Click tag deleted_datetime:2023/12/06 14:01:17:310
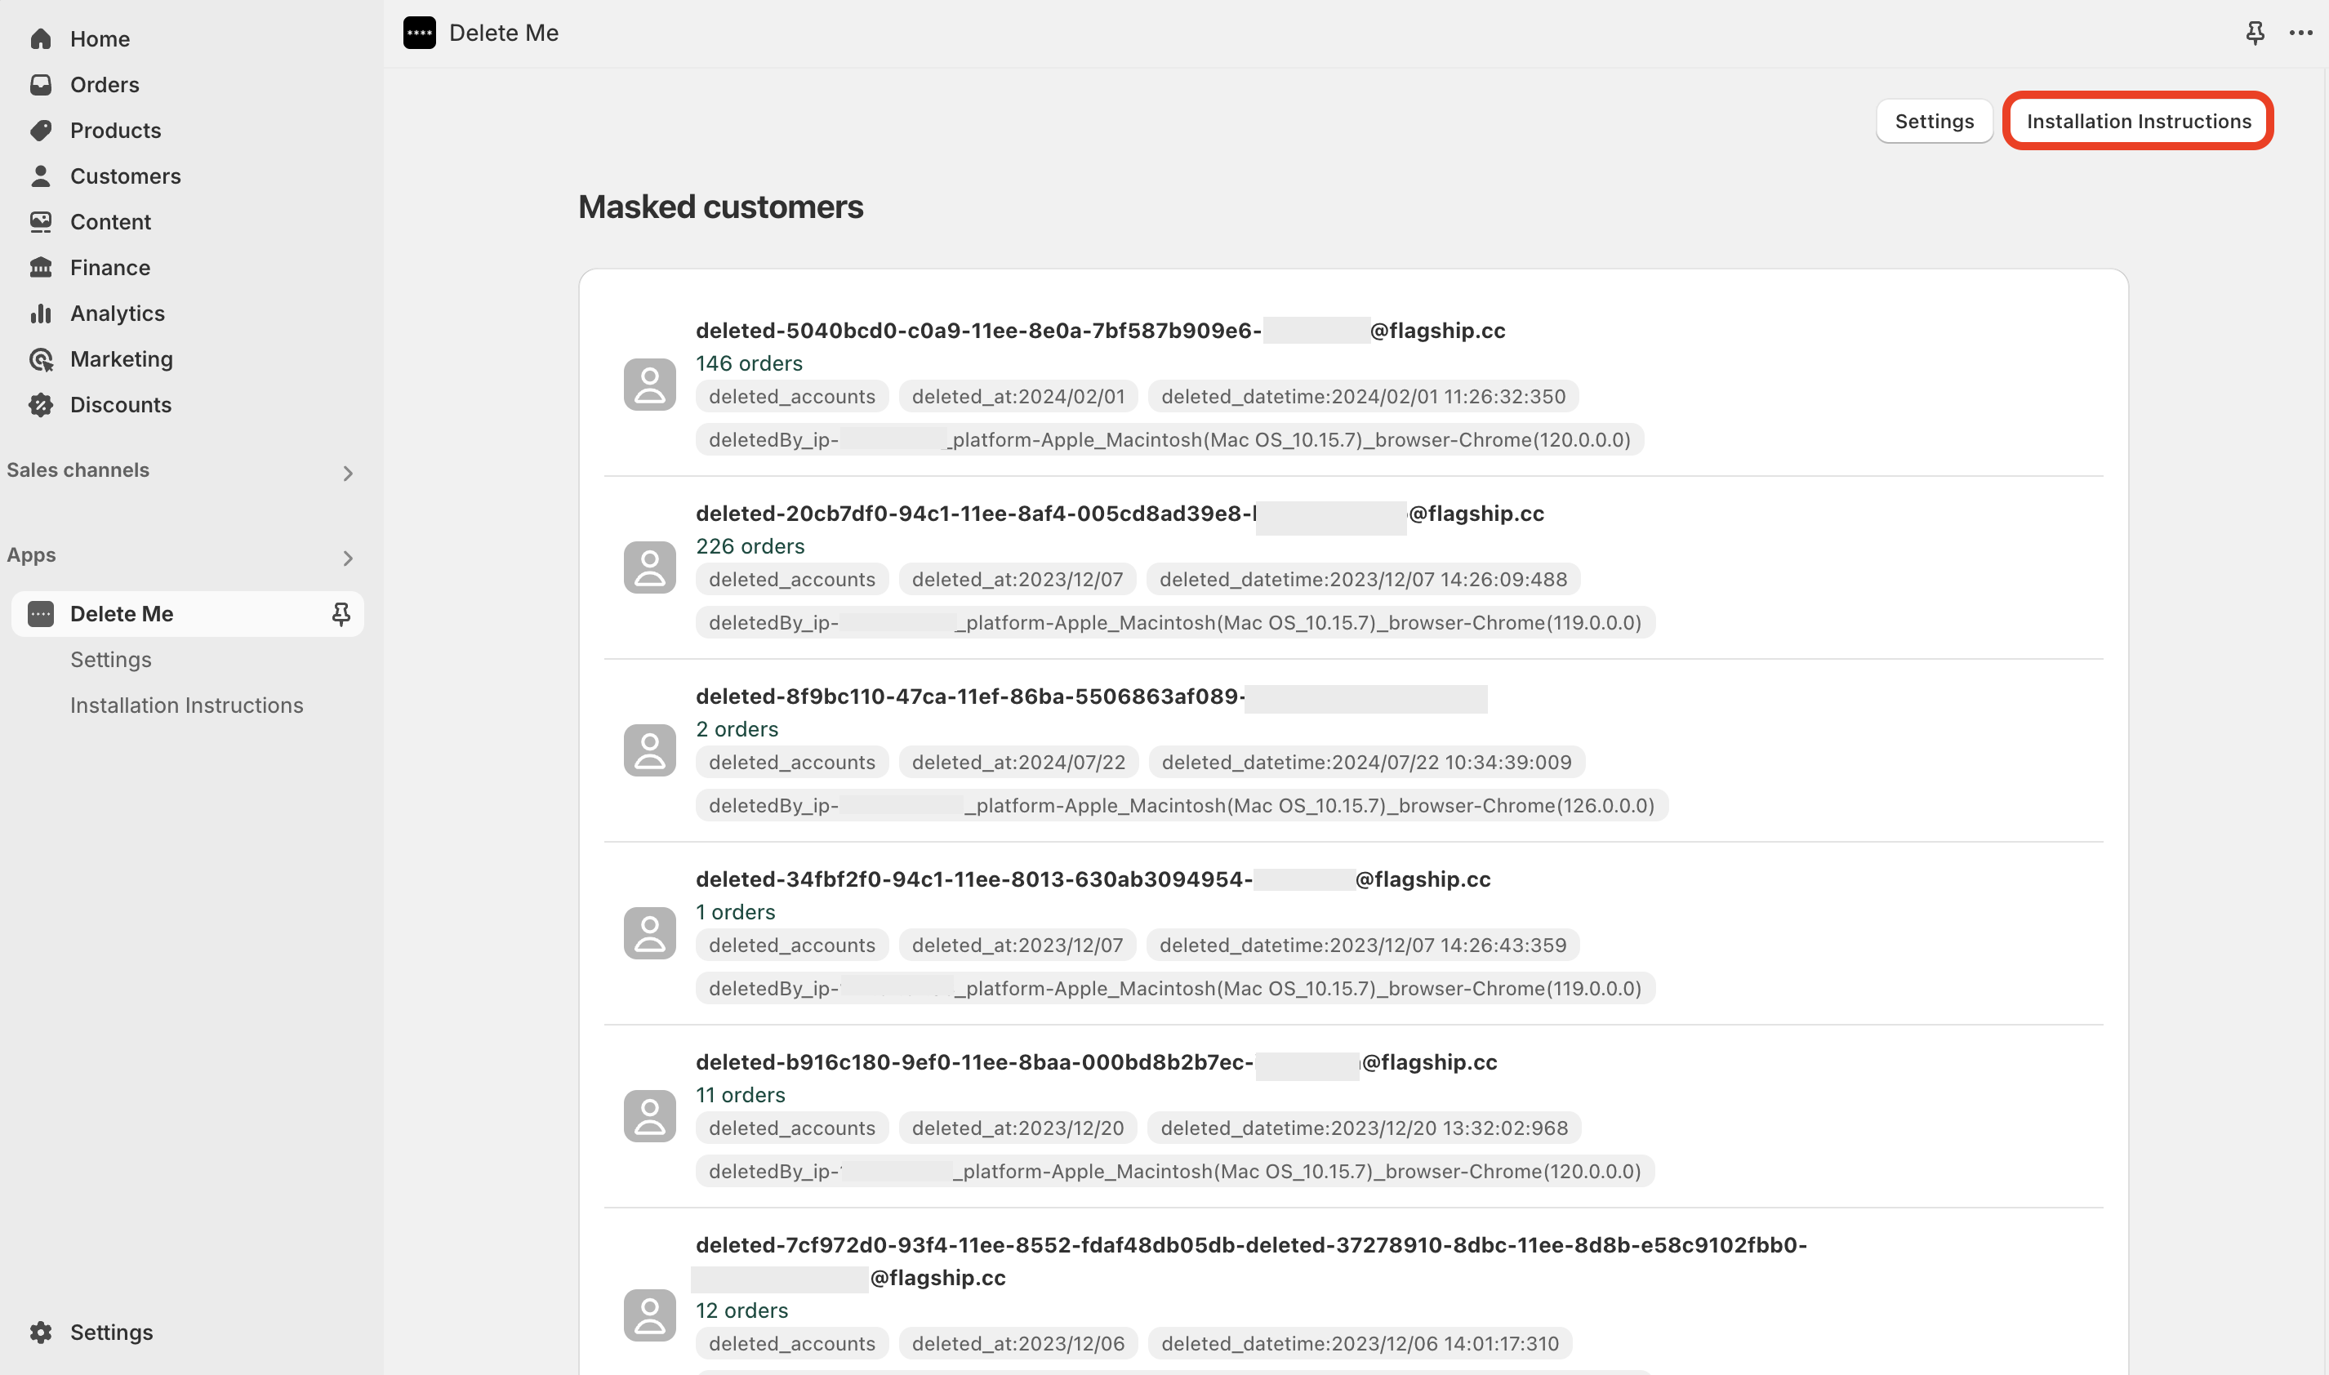The height and width of the screenshot is (1375, 2329). click(x=1360, y=1345)
